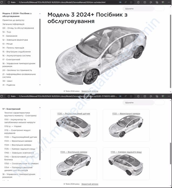Click the sidebar scroll-down arrow in the bottom window
172x188 pixels.
pos(40,179)
